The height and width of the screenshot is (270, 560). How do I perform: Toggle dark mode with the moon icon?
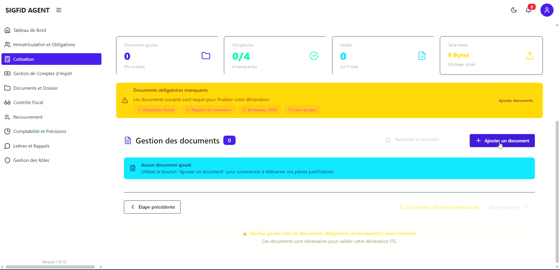coord(514,10)
